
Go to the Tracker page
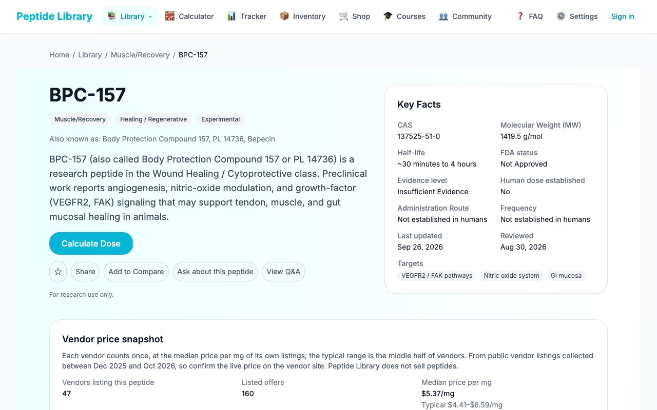(247, 16)
